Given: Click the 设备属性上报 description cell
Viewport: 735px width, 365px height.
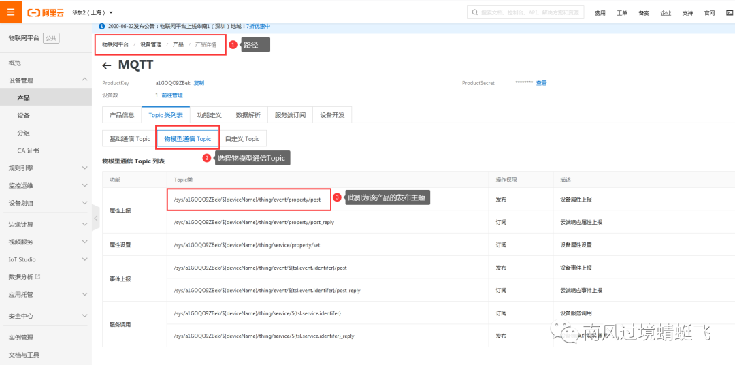Looking at the screenshot, I should pyautogui.click(x=644, y=200).
